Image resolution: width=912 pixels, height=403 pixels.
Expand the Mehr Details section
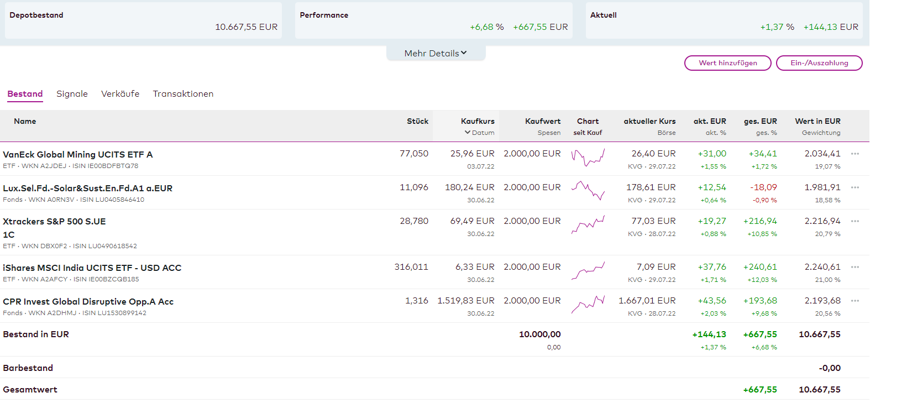436,53
